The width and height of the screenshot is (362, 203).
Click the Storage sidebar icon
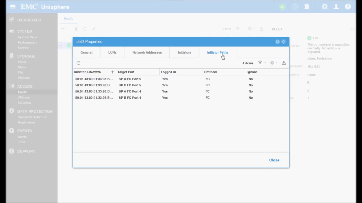(11, 56)
